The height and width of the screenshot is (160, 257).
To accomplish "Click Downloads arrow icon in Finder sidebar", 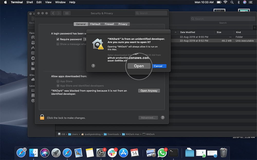I will [33, 58].
